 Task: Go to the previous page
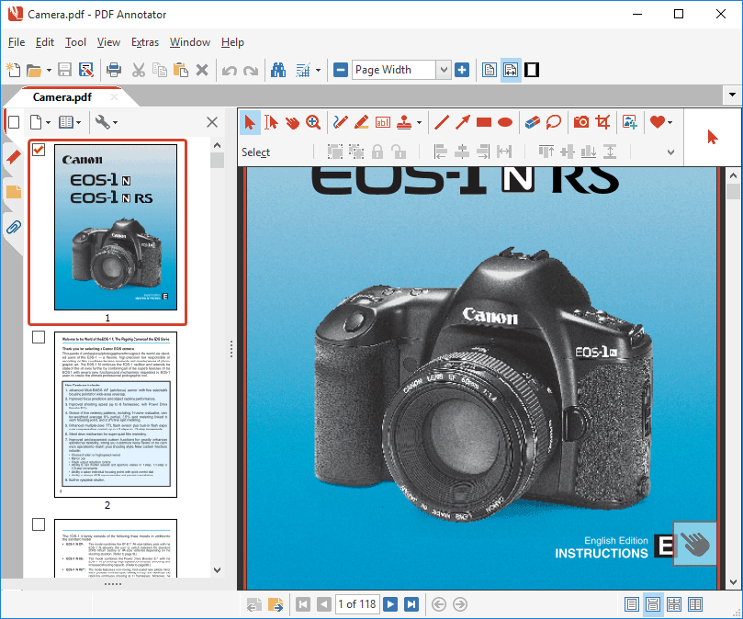tap(324, 604)
